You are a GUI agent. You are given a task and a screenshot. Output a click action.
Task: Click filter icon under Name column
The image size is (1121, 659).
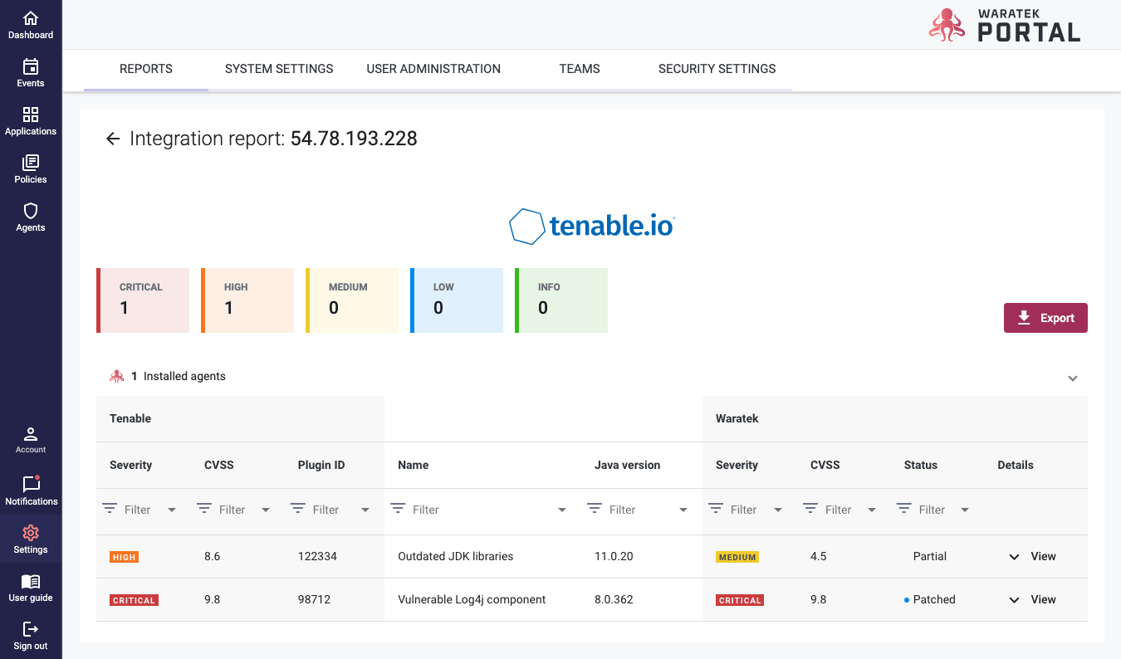(x=398, y=509)
